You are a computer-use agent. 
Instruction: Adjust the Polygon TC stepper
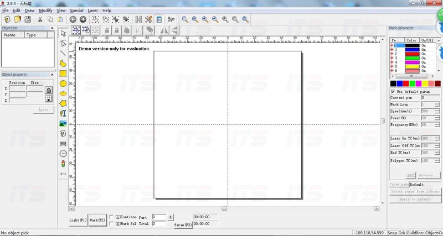point(437,160)
